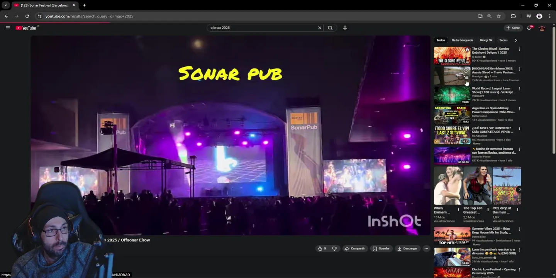The height and width of the screenshot is (278, 556).
Task: Open options for Electric Love Festival video
Action: (519, 270)
